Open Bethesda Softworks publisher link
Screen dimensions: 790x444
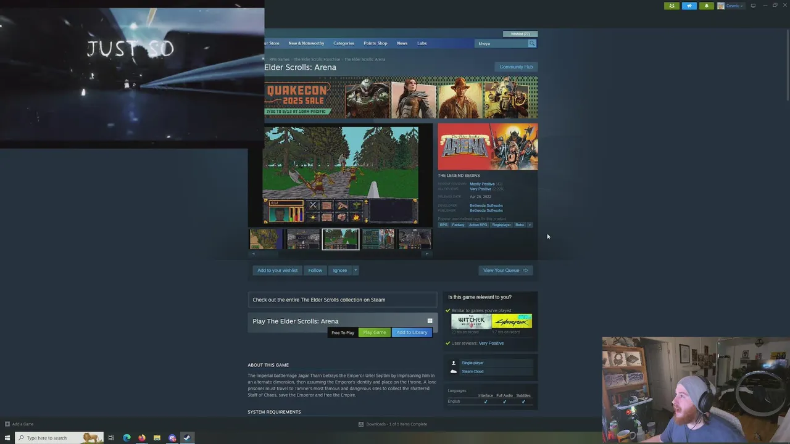click(486, 210)
